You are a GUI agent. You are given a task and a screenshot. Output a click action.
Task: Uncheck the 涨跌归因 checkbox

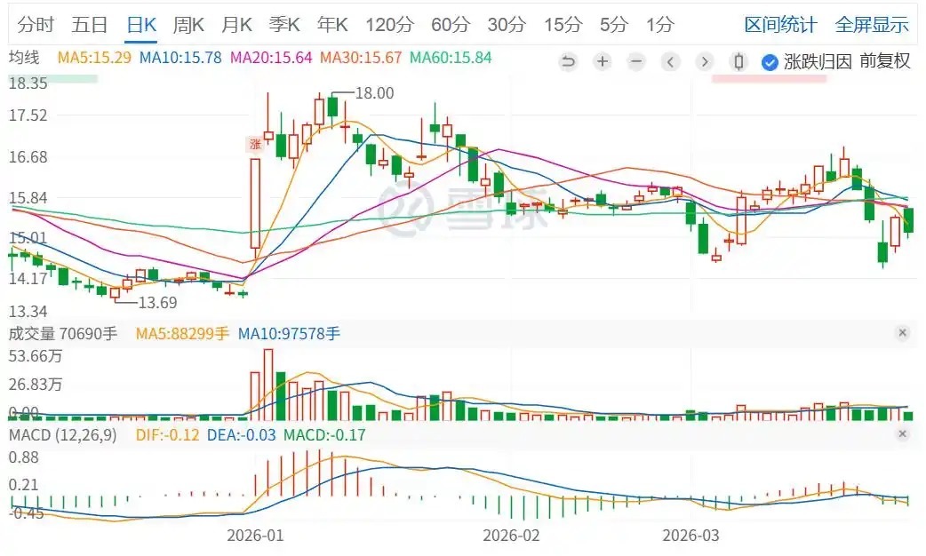(770, 61)
